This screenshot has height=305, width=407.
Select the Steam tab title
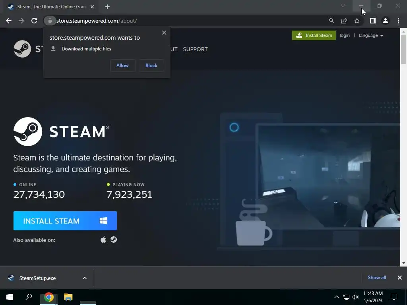51,7
